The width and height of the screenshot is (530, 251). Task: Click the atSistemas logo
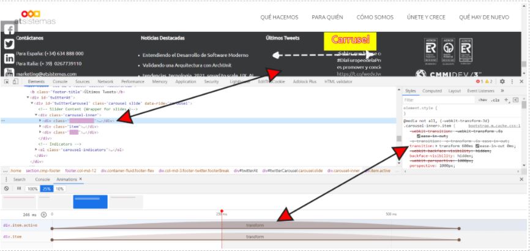tap(35, 18)
